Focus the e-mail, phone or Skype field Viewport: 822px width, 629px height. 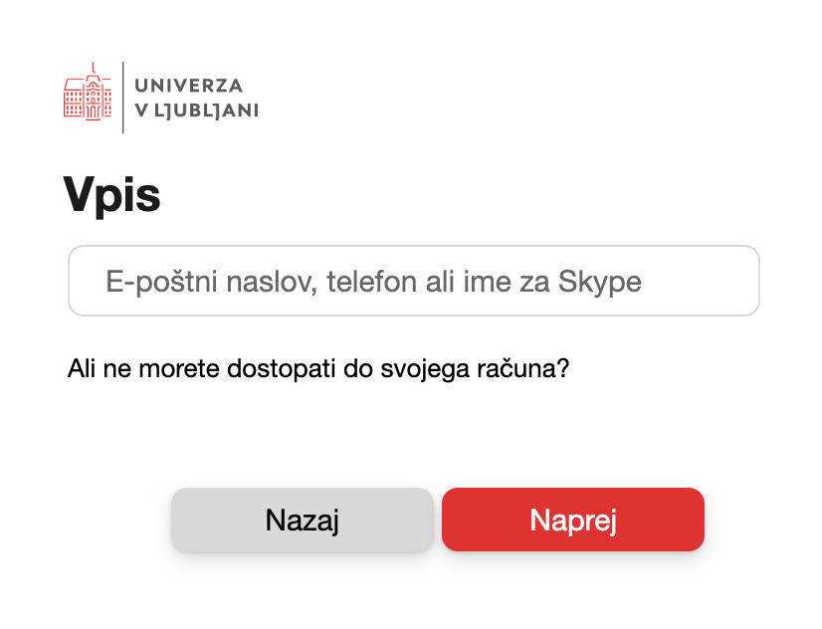click(413, 281)
